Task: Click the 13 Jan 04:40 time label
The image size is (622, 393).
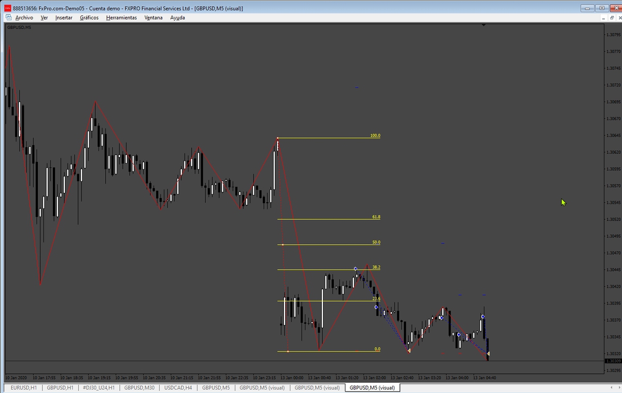Action: click(x=485, y=377)
